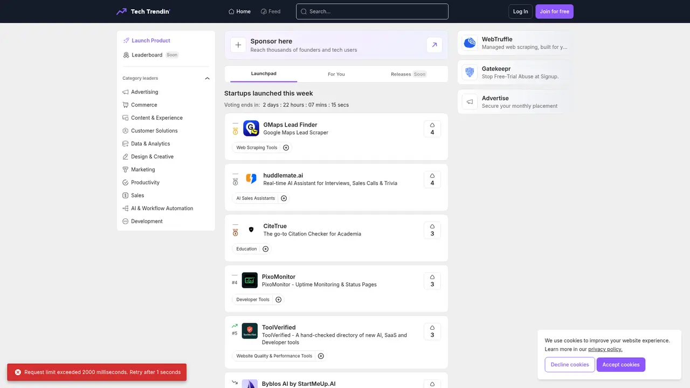This screenshot has height=388, width=690.
Task: Upvote PixoMonitor
Action: 432,281
